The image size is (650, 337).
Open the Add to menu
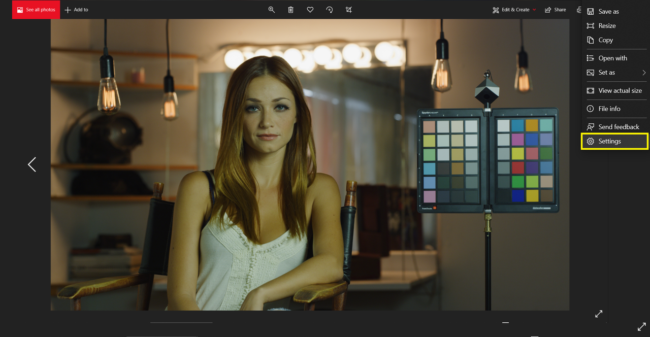coord(77,10)
